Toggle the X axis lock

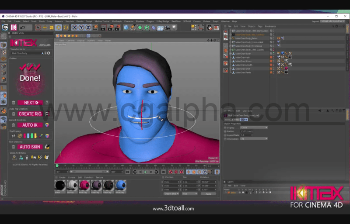[74, 28]
